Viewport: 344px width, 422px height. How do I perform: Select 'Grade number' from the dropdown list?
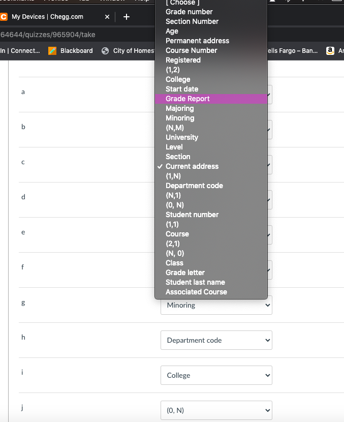tap(211, 12)
